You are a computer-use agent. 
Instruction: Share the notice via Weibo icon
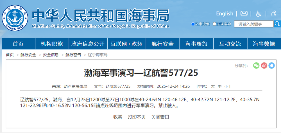tap(264, 66)
